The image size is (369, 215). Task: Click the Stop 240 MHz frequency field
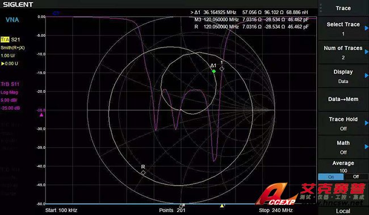[276, 210]
